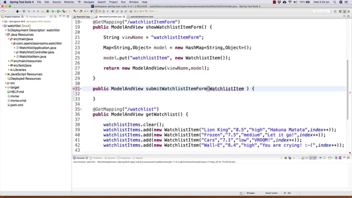Select HELP.md file in the tree
352x198 pixels.
[17, 92]
